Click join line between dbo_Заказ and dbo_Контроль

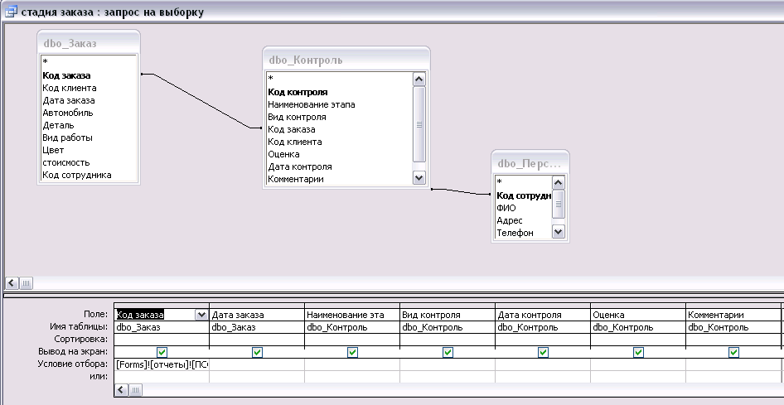(201, 101)
